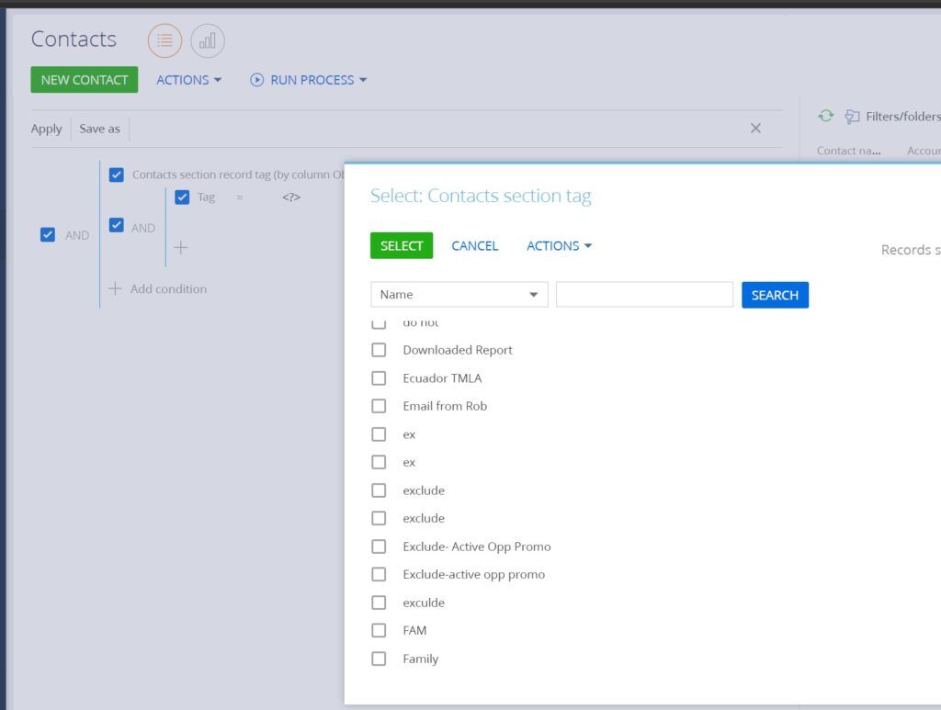The height and width of the screenshot is (710, 941).
Task: Open ACTIONS dropdown in tag dialog
Action: (x=560, y=246)
